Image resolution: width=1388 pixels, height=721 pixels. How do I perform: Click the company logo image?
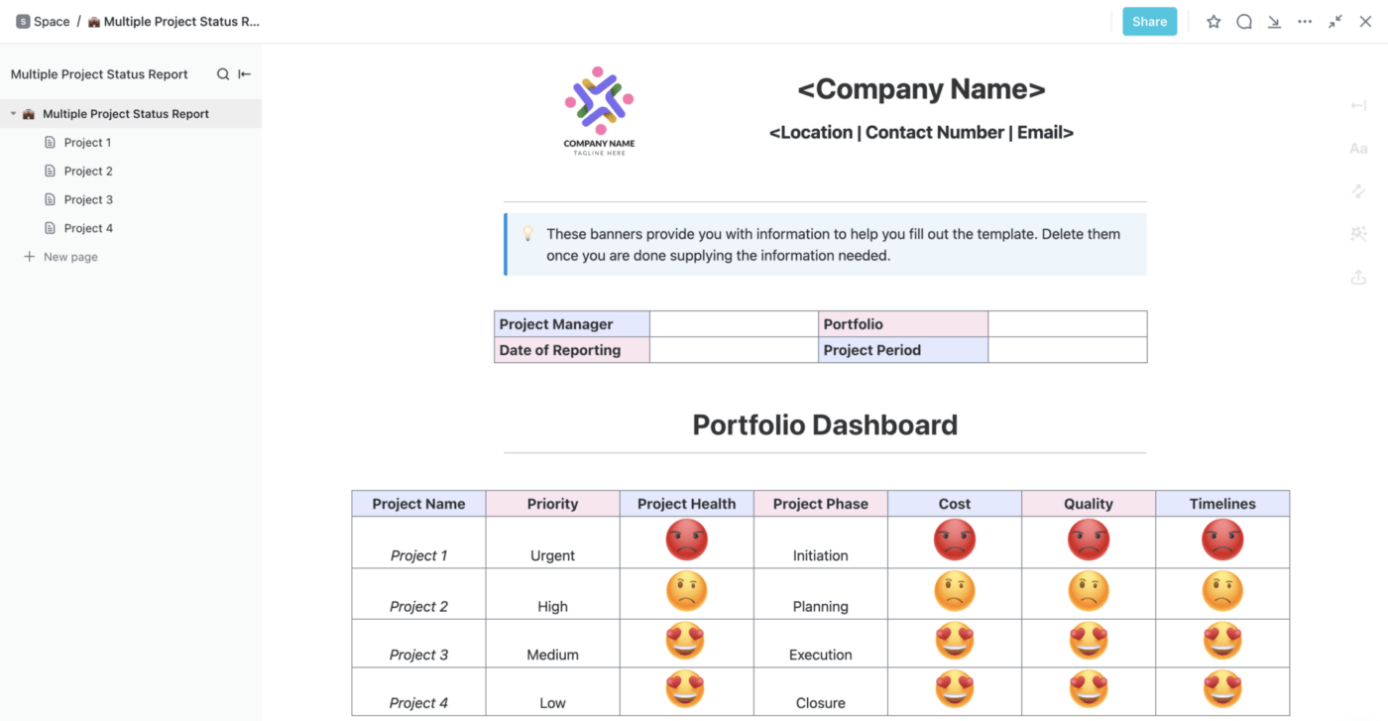coord(599,110)
